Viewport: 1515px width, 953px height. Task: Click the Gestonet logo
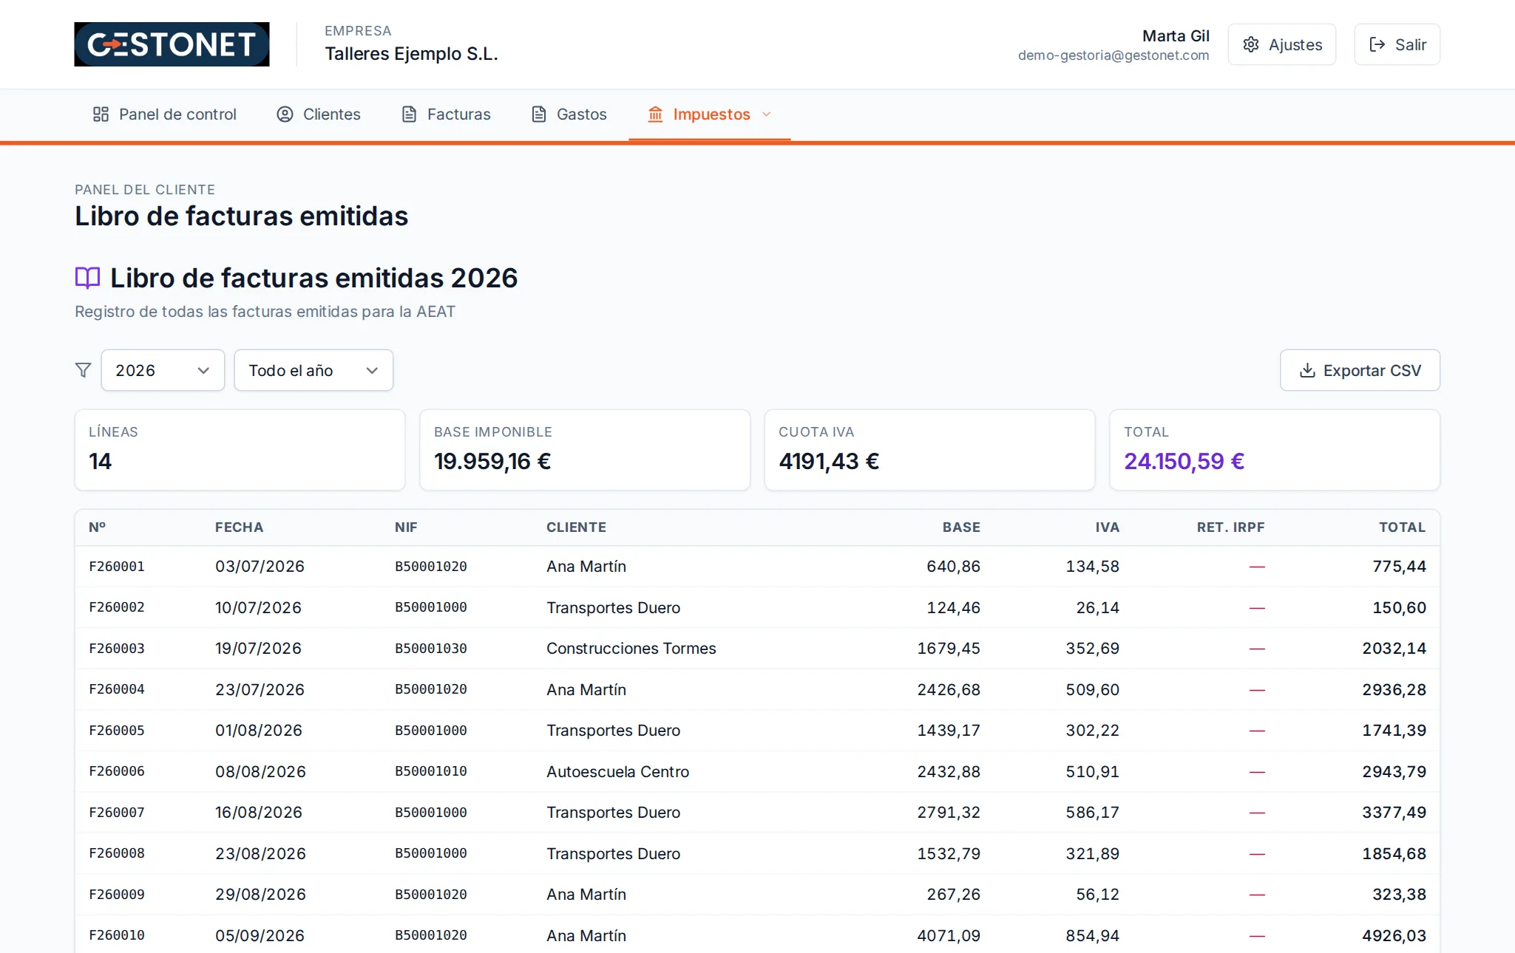pos(172,44)
